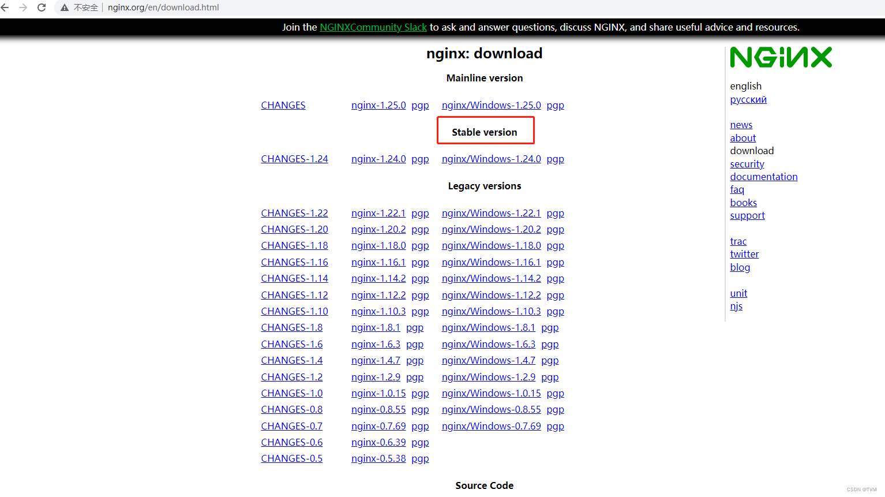This screenshot has height=497, width=885.
Task: Open pgp signature for nginx/Windows-1.25.0
Action: (x=556, y=106)
